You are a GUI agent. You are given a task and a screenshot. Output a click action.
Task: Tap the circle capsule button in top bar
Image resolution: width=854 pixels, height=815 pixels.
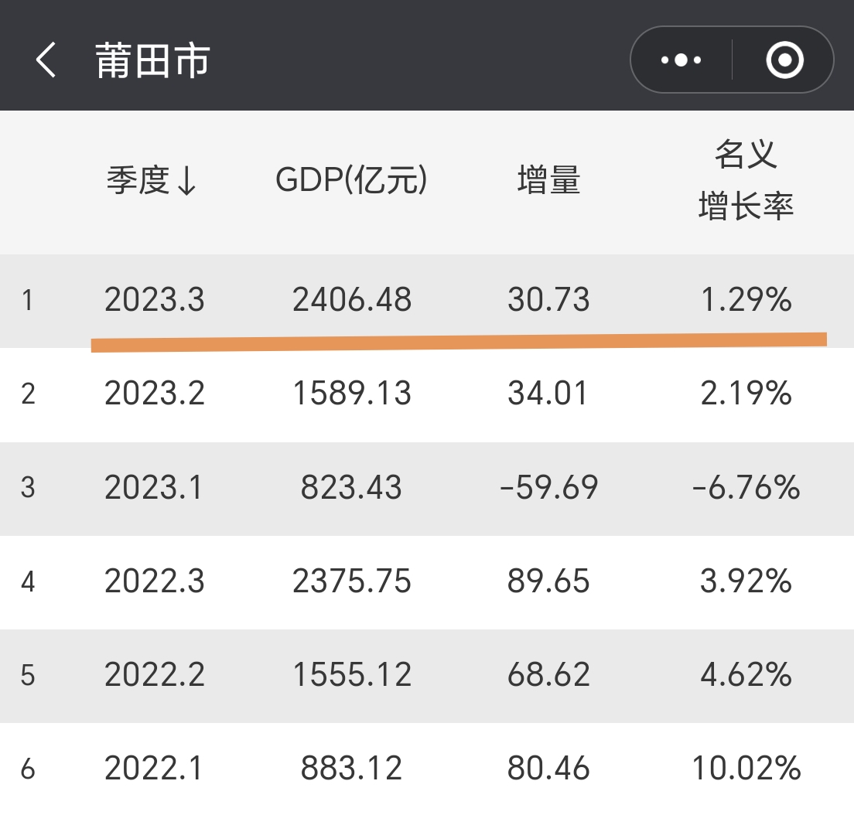[784, 59]
